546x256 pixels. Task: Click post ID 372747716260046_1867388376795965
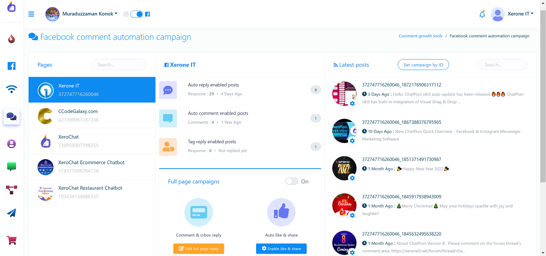[401, 122]
